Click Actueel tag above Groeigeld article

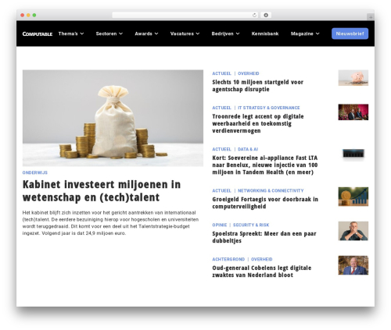(x=221, y=191)
